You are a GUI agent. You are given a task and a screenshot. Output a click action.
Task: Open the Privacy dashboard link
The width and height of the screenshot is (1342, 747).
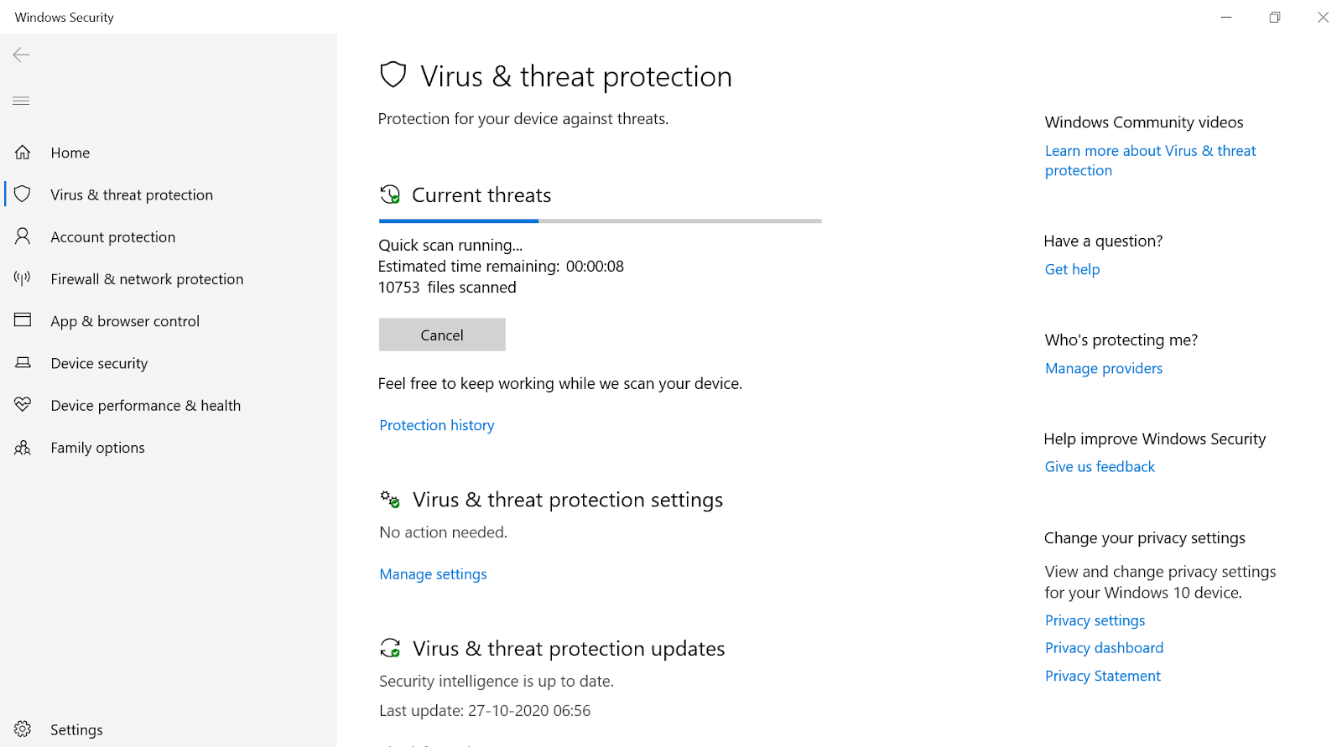pos(1104,647)
